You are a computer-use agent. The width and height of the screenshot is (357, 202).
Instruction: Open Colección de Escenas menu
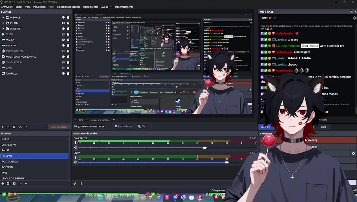(68, 7)
